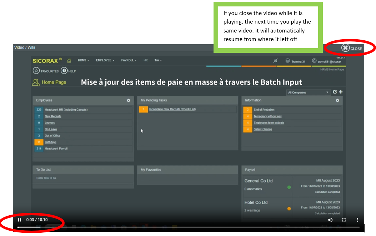376x236 pixels.
Task: Open Incomplete New Recruits (Check List) link
Action: click(x=172, y=109)
